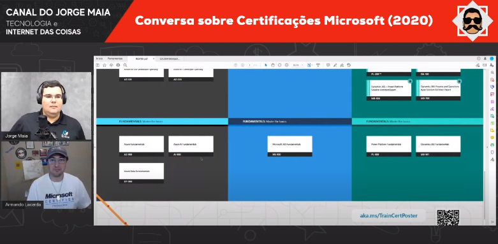498x244 pixels.
Task: Open the Início tab
Action: (99, 59)
